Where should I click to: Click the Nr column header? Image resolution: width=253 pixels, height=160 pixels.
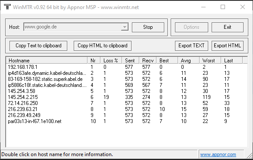tap(94, 61)
